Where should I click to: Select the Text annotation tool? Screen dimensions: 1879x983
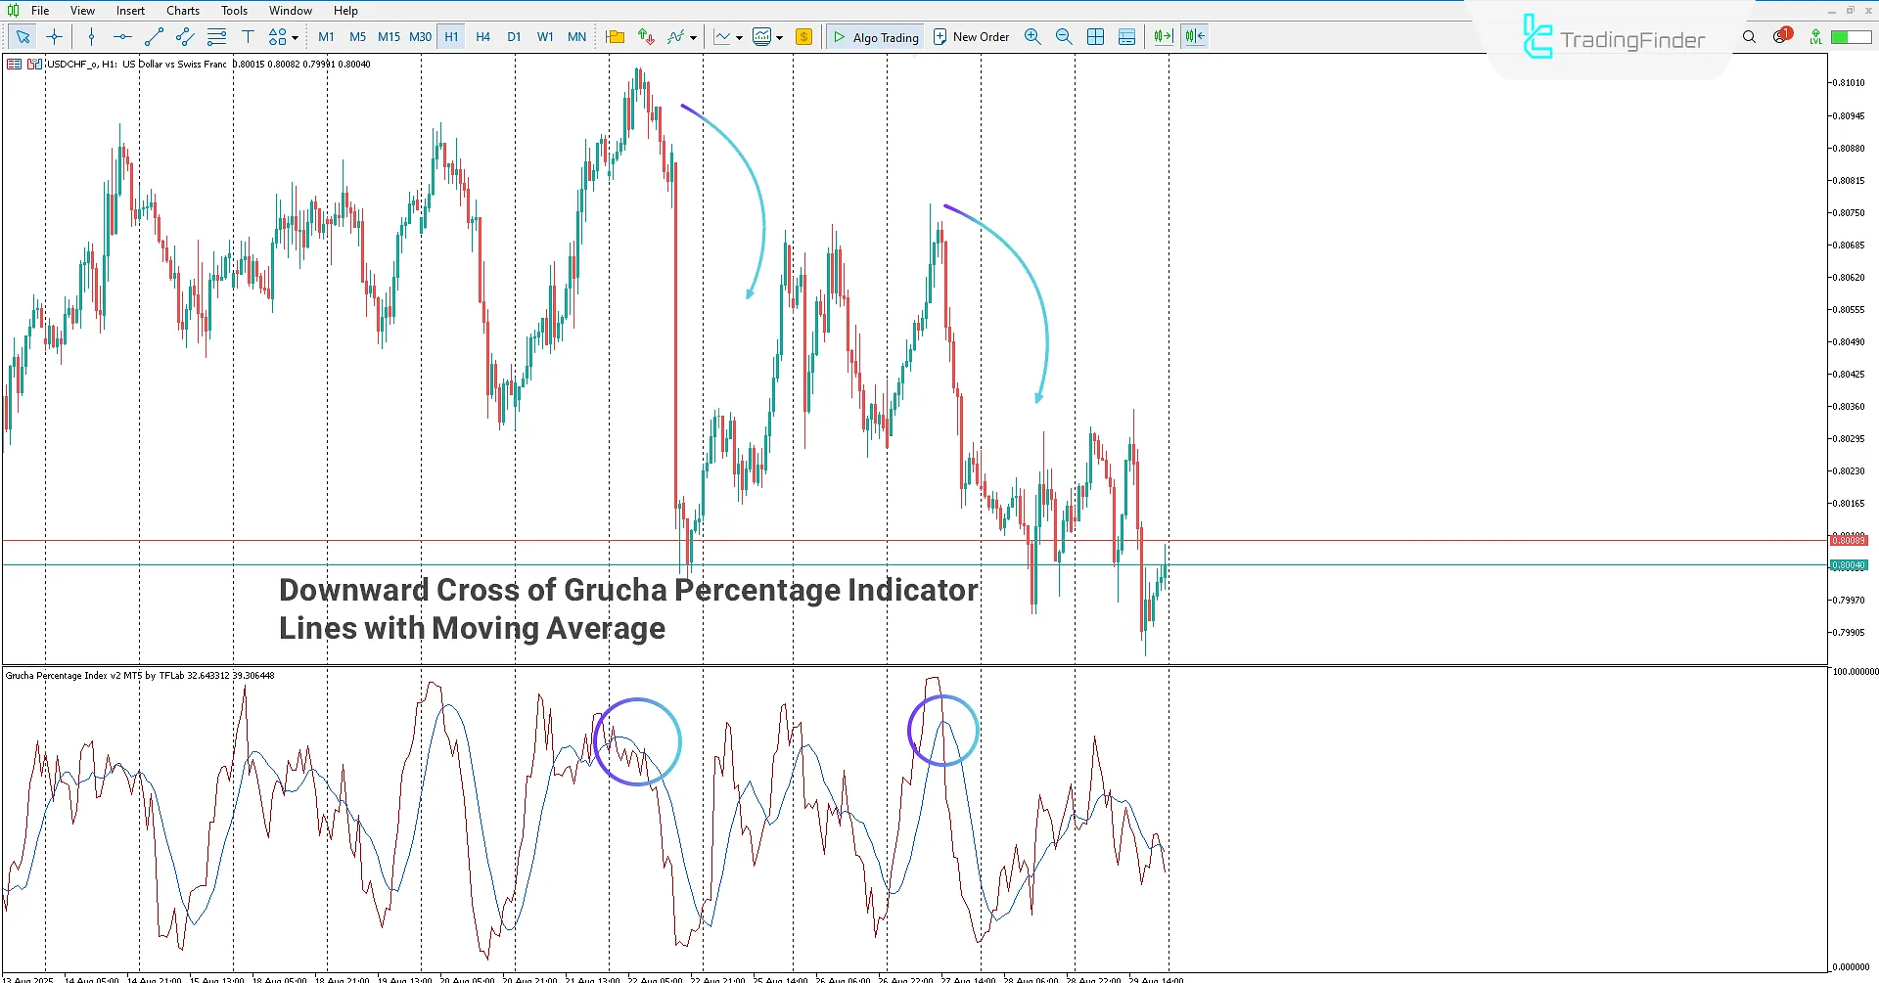click(x=248, y=36)
